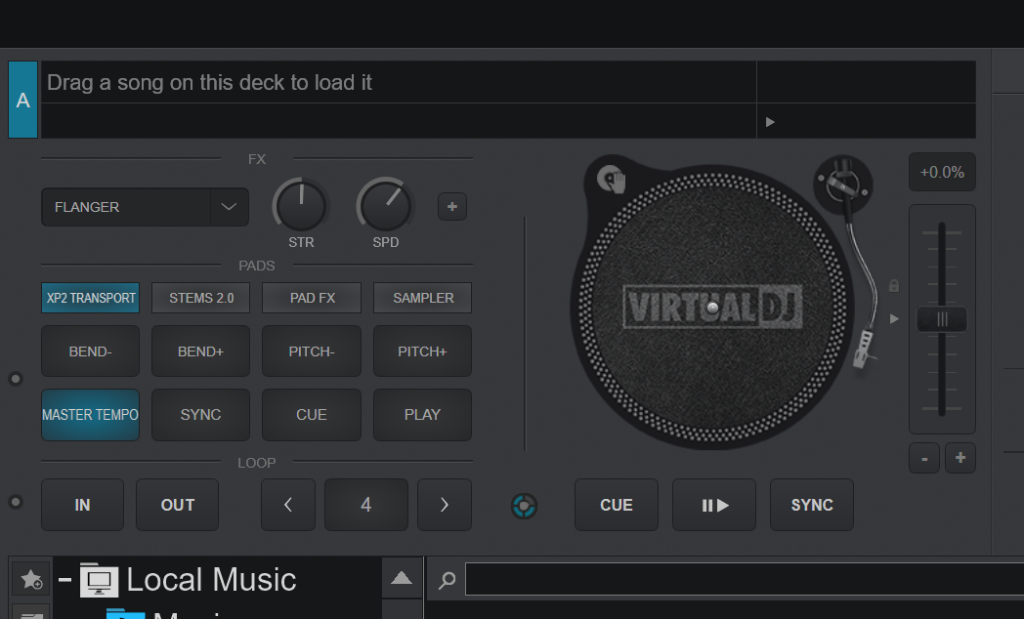Image resolution: width=1024 pixels, height=619 pixels.
Task: Click the pitch fader handle
Action: tap(942, 319)
